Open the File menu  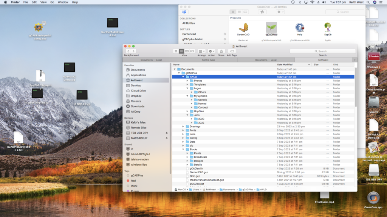25,2
